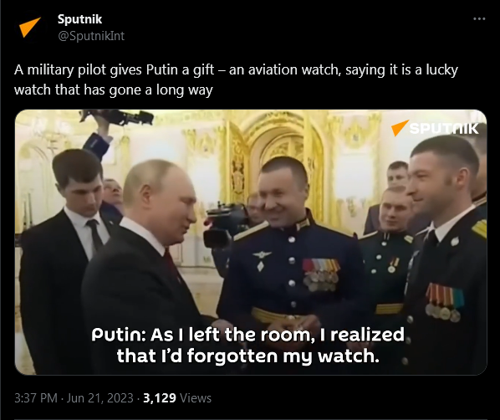The width and height of the screenshot is (500, 420).
Task: Click the SPUTNIK watermark text in the video
Action: tap(443, 129)
